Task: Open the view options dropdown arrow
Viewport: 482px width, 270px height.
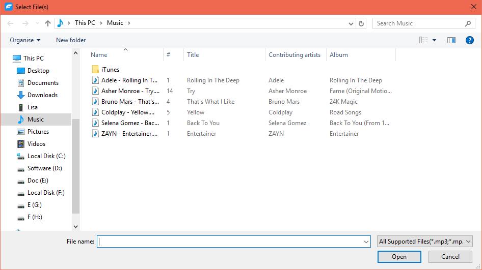Action: [x=434, y=40]
